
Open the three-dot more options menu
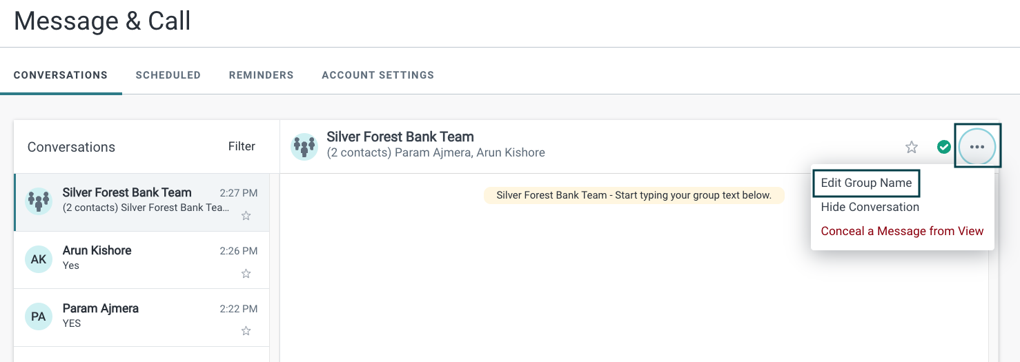[977, 146]
